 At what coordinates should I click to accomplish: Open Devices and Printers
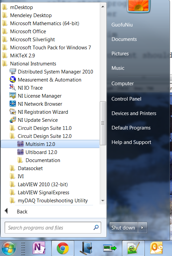134,113
